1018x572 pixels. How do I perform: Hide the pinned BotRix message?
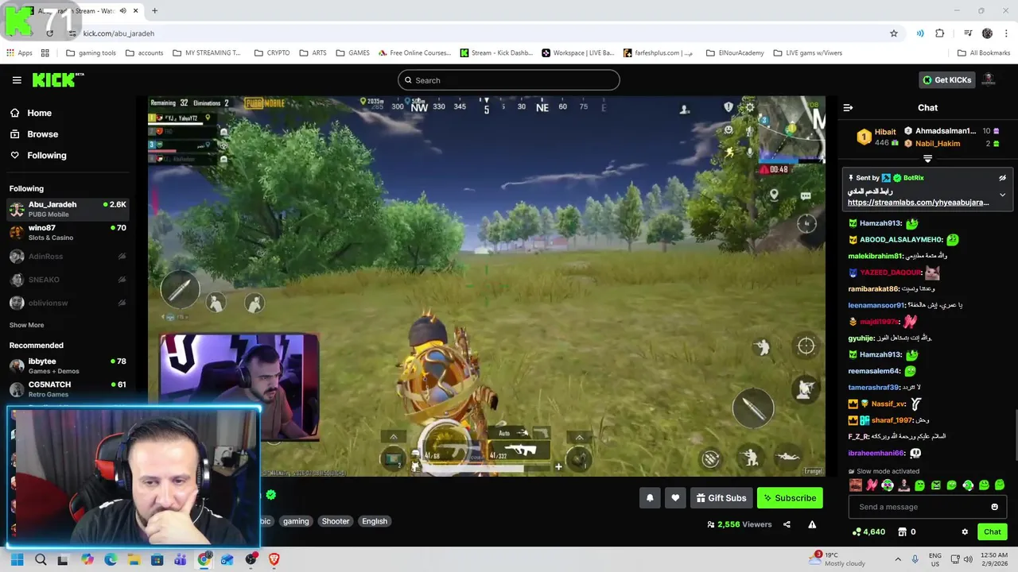tap(1002, 178)
